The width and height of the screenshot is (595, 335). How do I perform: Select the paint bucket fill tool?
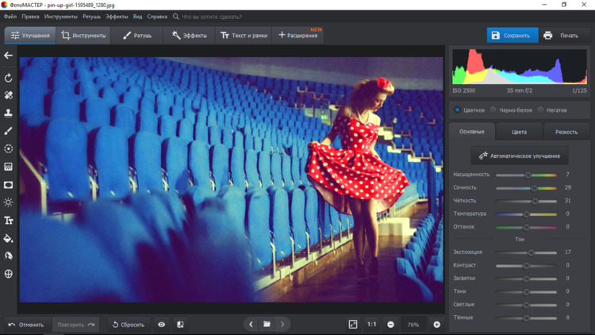(9, 238)
